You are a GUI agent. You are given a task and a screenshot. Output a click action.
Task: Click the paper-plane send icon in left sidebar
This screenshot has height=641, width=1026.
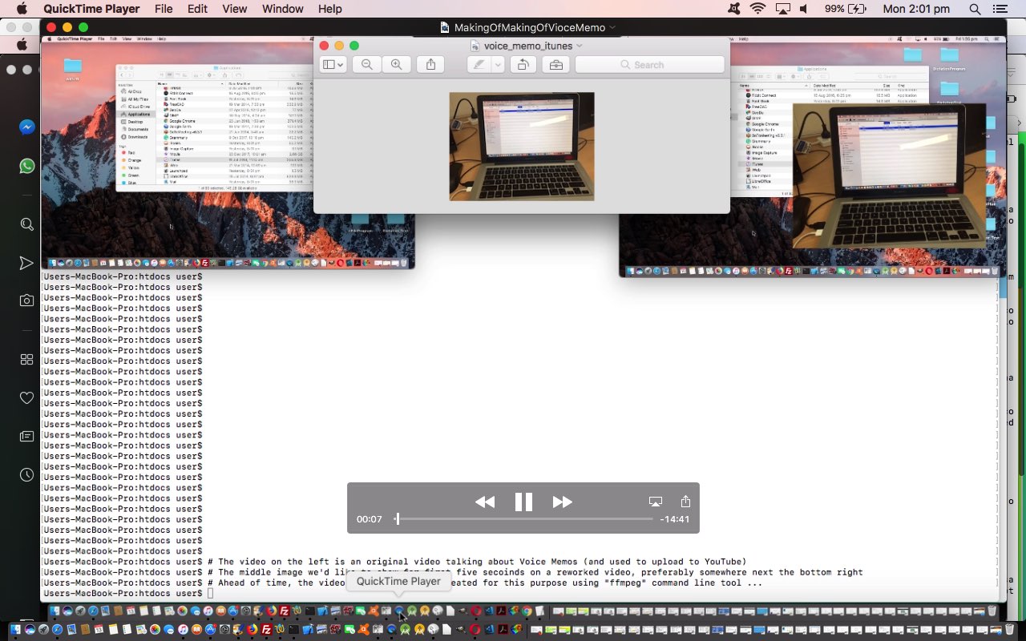coord(26,263)
